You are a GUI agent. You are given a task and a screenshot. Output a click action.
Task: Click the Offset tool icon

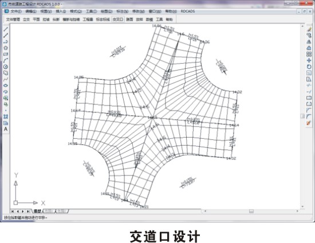(309, 48)
